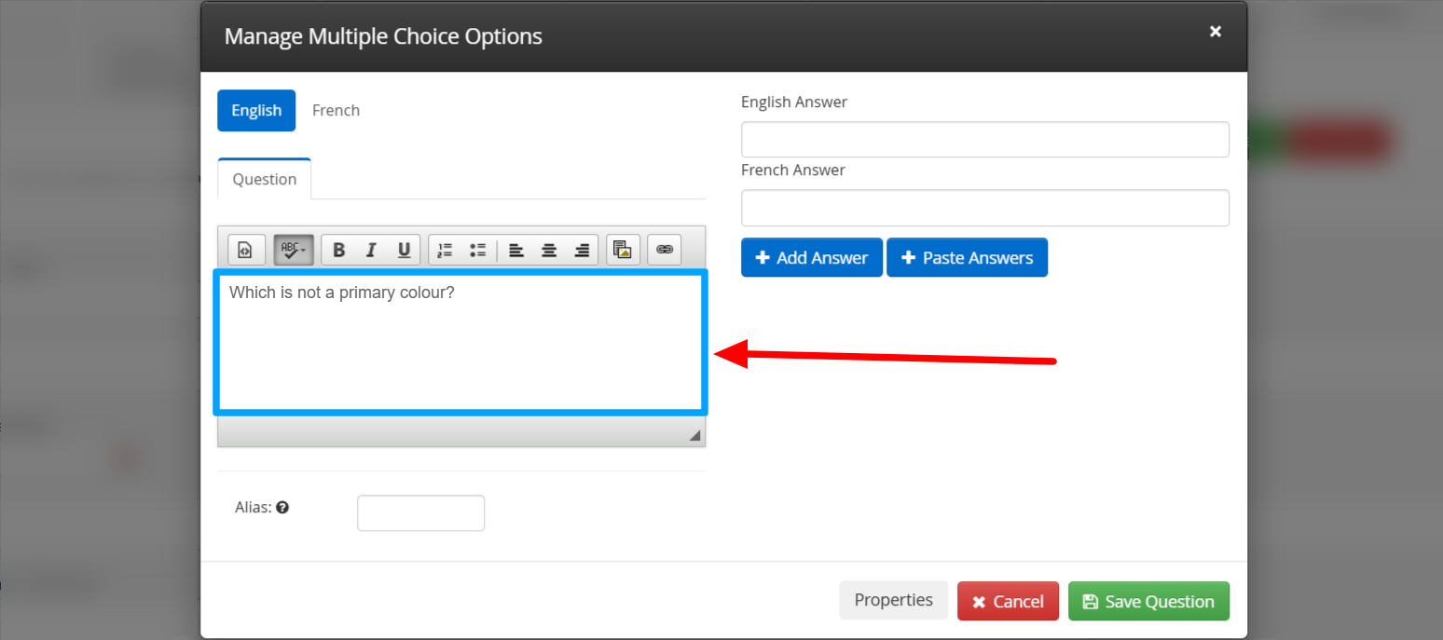Insert a numbered list
Screen dimensions: 1443x640
[x=445, y=250]
